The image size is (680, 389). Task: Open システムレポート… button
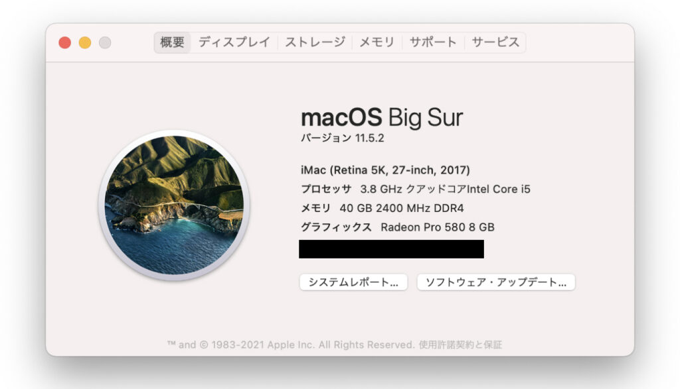pyautogui.click(x=353, y=282)
